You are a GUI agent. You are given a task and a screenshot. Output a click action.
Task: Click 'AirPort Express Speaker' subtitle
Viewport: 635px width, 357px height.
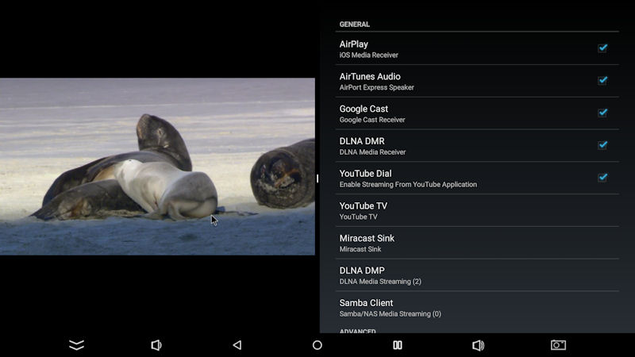click(x=376, y=87)
